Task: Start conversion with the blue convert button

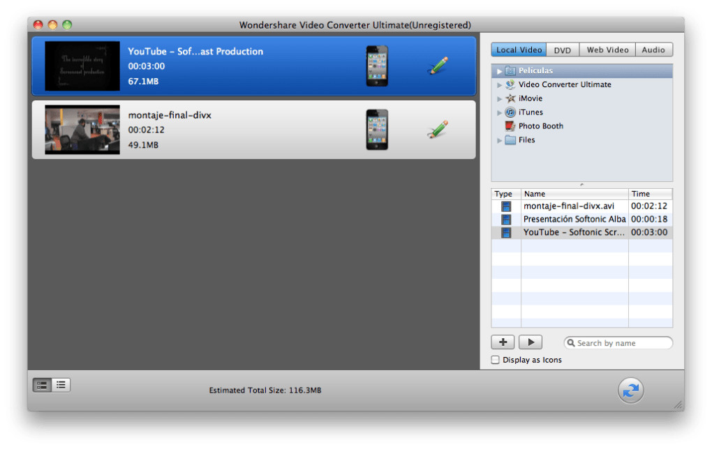Action: click(630, 390)
